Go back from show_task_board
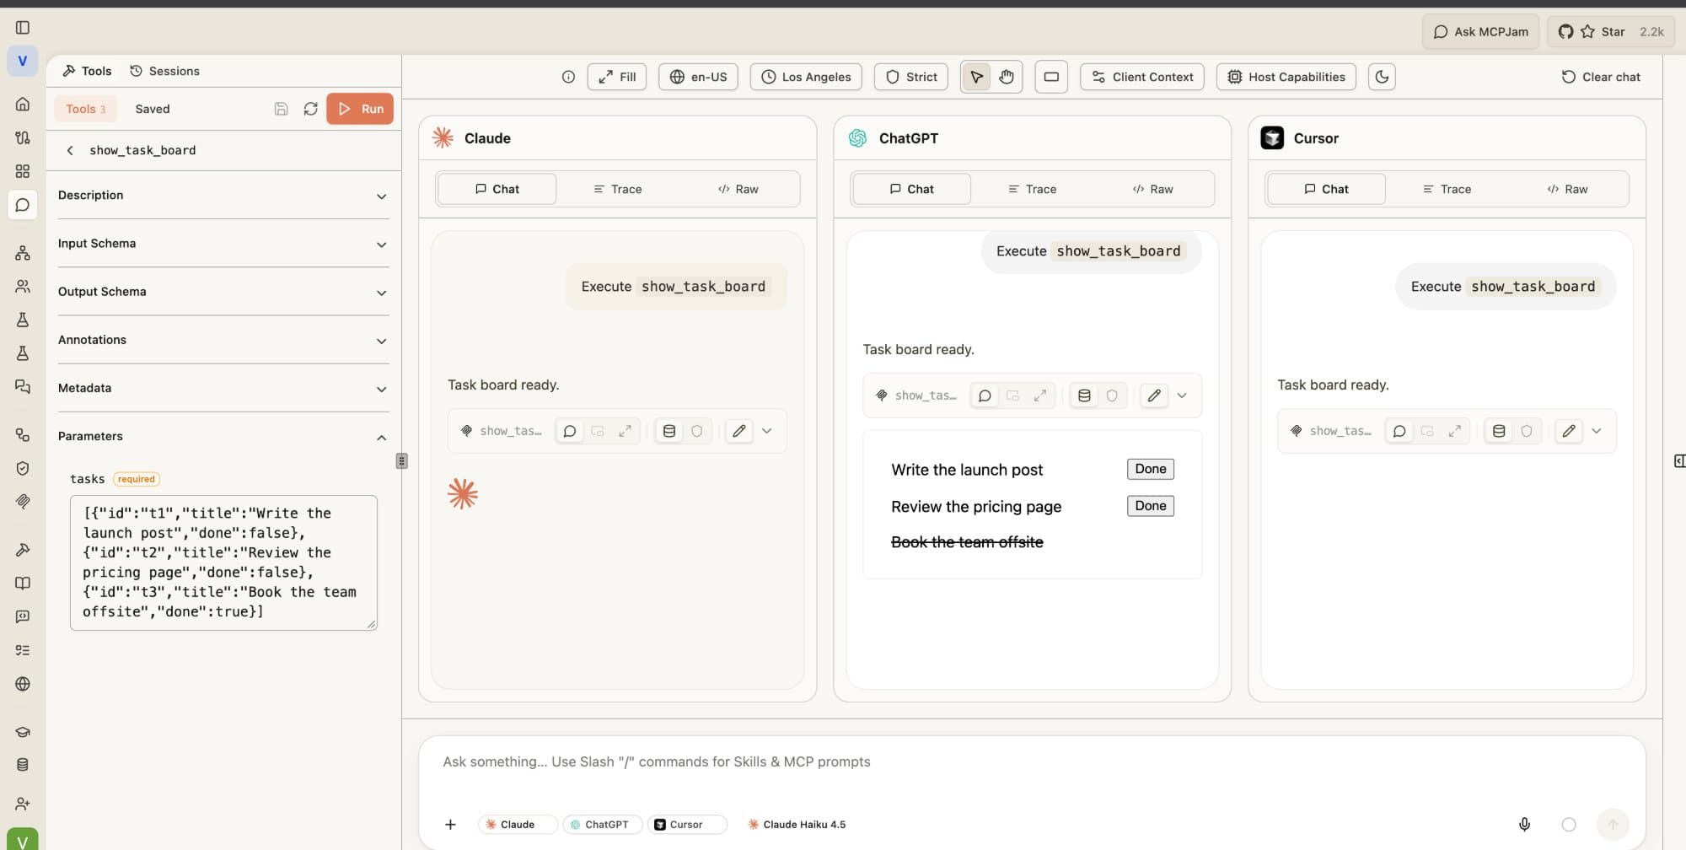Image resolution: width=1686 pixels, height=850 pixels. [70, 150]
